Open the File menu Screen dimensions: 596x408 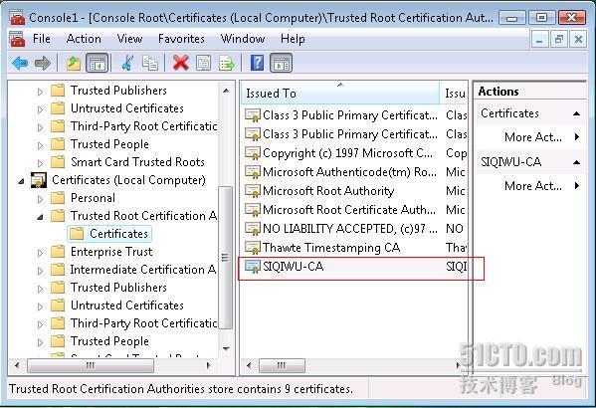point(42,39)
